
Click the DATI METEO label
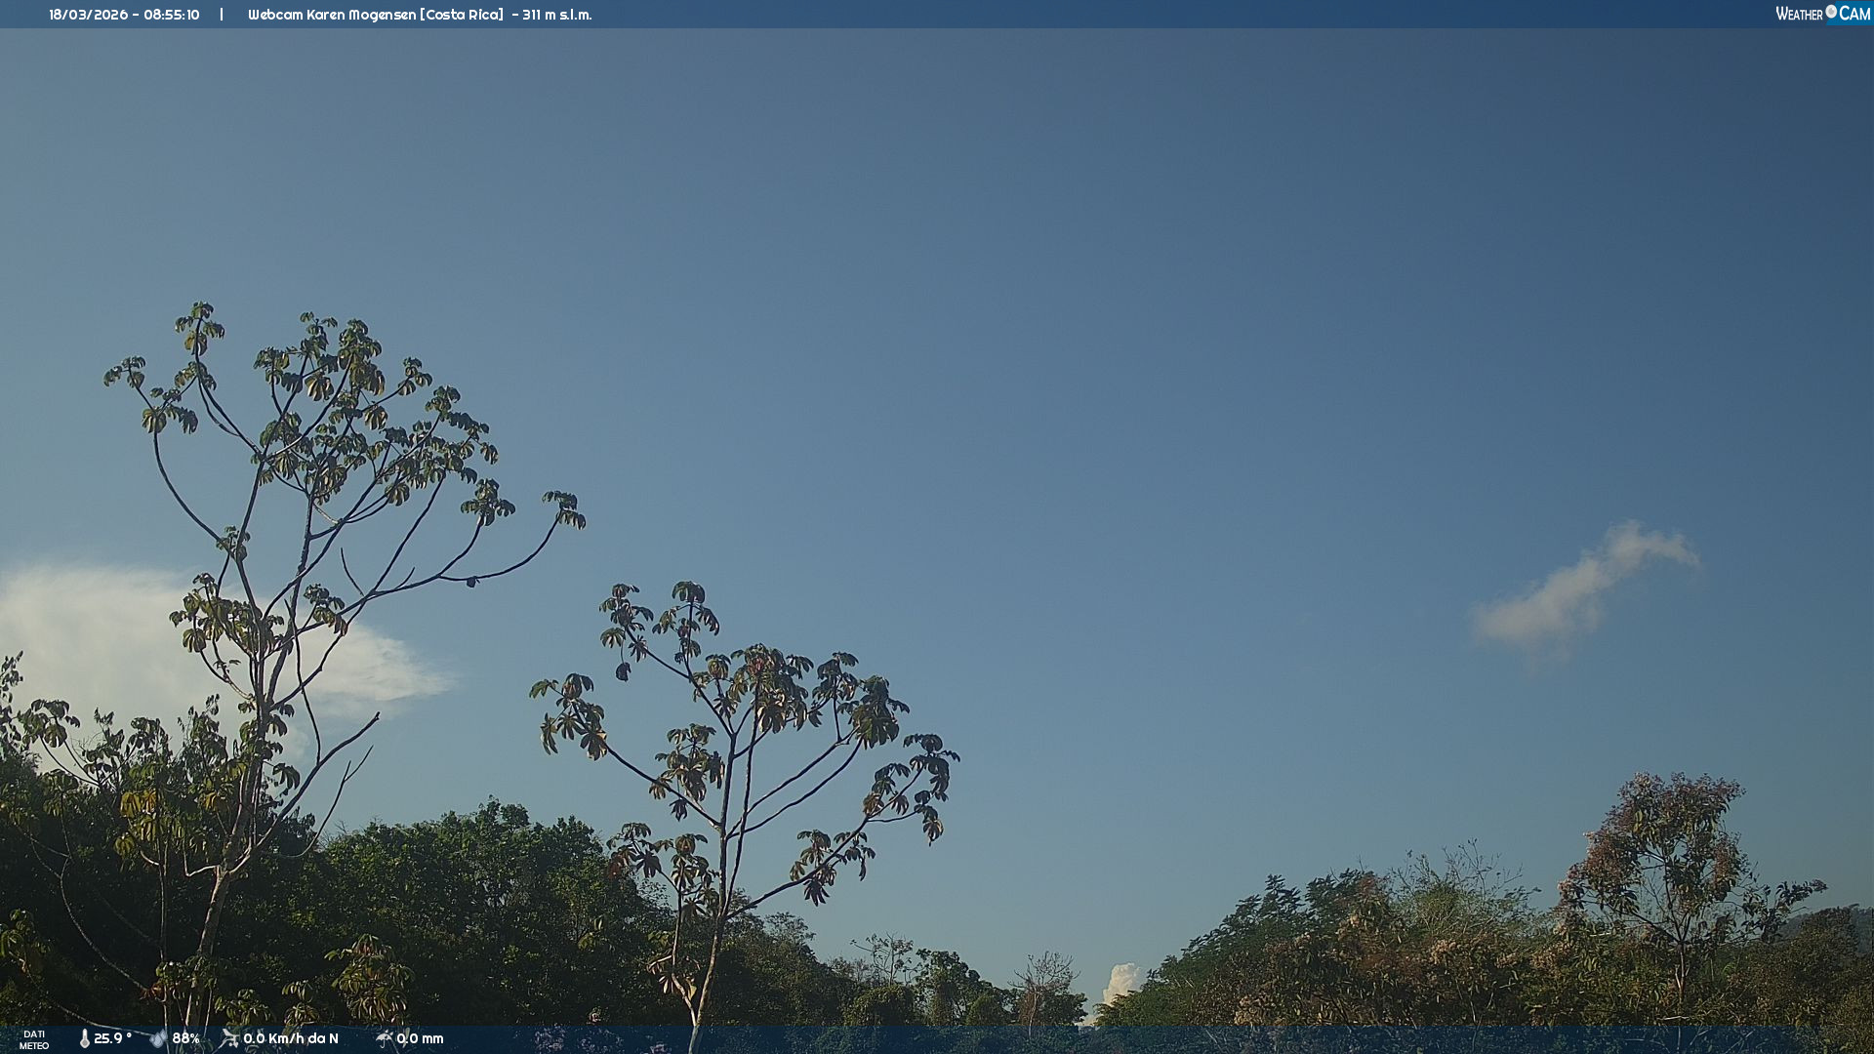pyautogui.click(x=34, y=1039)
